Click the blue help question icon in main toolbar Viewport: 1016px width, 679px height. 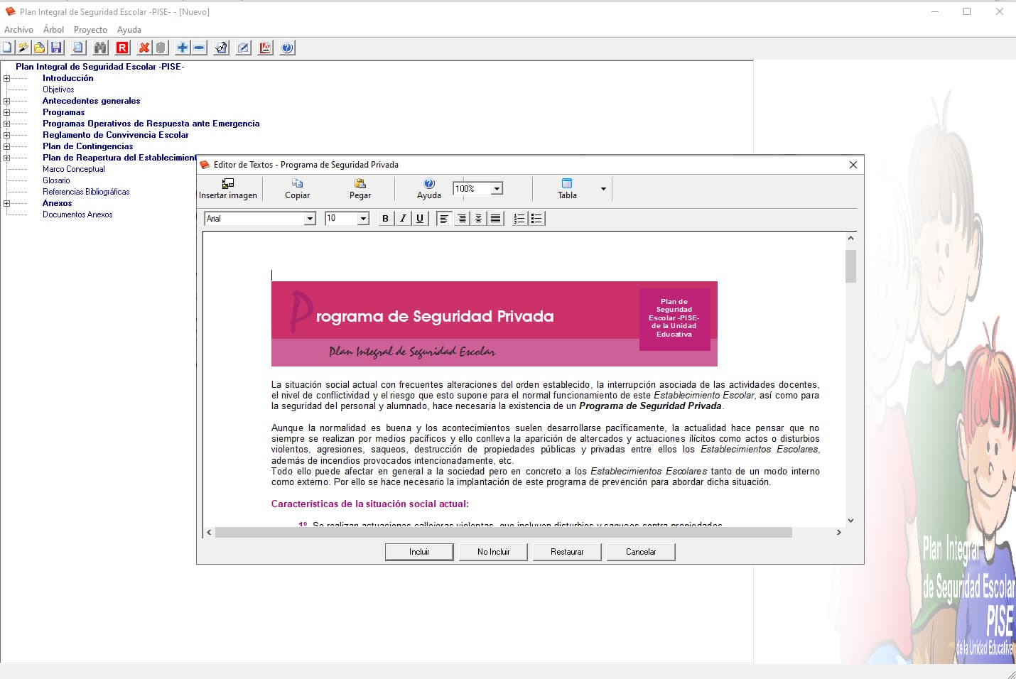point(287,48)
